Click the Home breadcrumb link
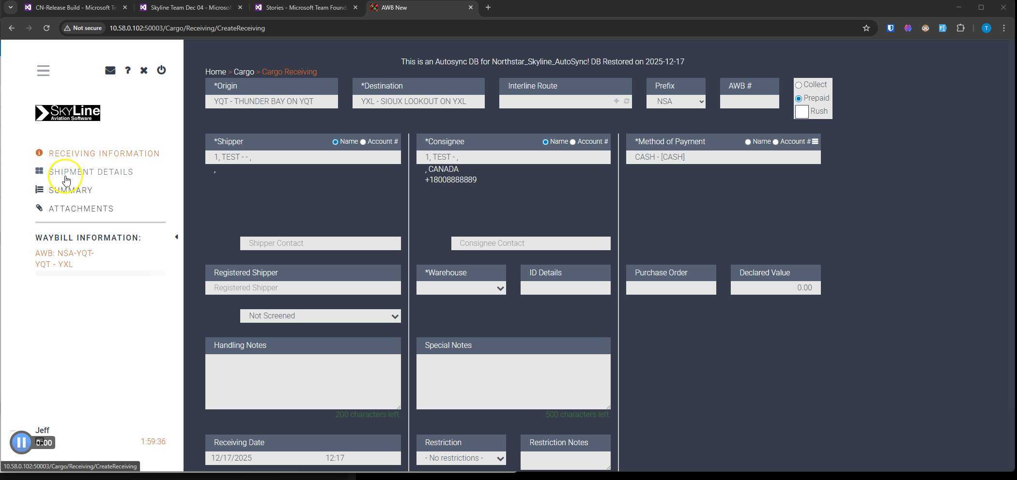 click(x=215, y=72)
